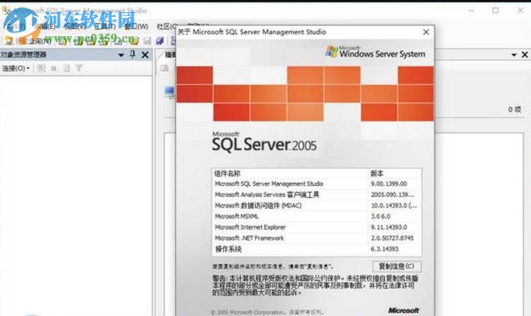Click the summary pane toolbar up-level icon

pos(165,69)
